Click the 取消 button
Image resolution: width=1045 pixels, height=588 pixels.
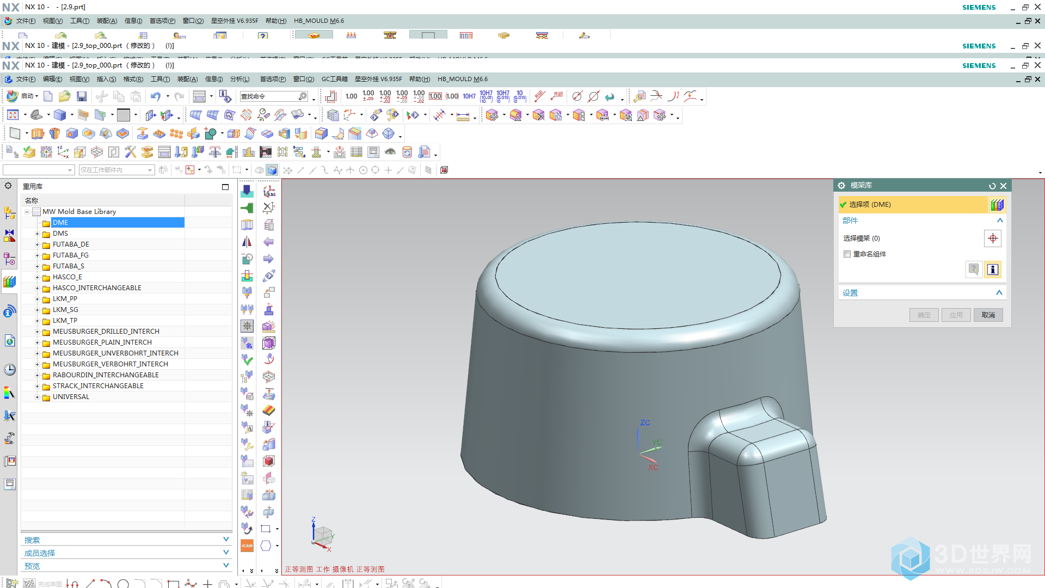pyautogui.click(x=988, y=315)
